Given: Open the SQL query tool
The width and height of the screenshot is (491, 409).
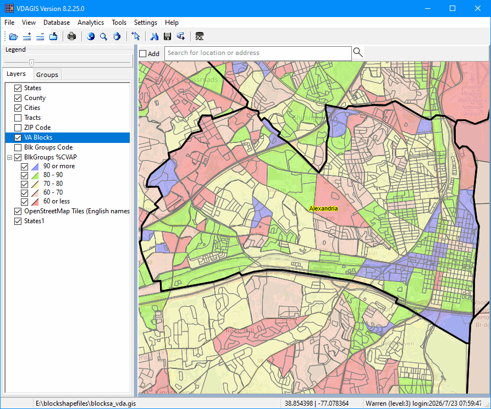Looking at the screenshot, I should pyautogui.click(x=200, y=36).
